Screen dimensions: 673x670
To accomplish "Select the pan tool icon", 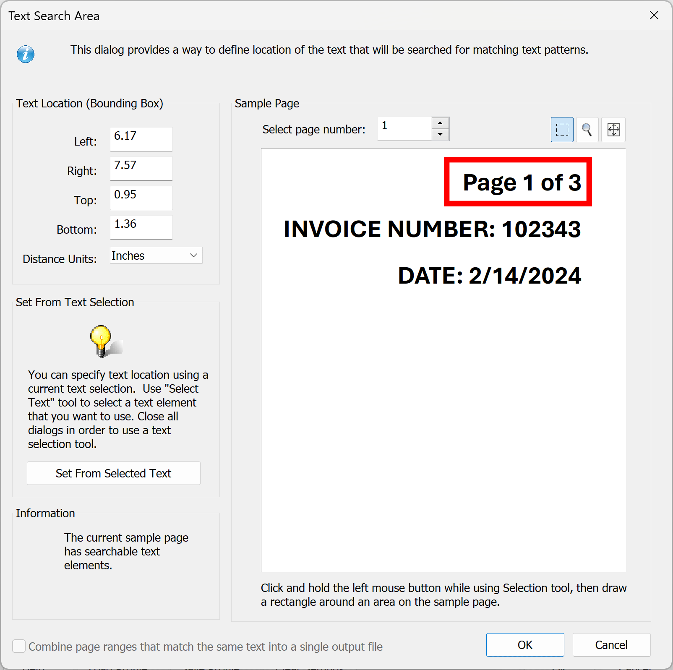I will pyautogui.click(x=613, y=130).
